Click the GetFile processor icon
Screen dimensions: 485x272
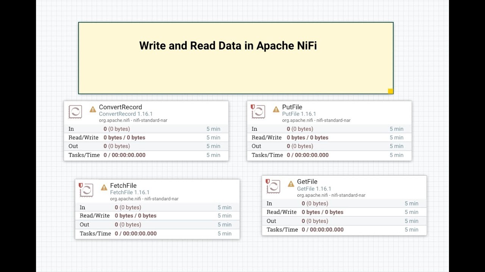tap(273, 186)
